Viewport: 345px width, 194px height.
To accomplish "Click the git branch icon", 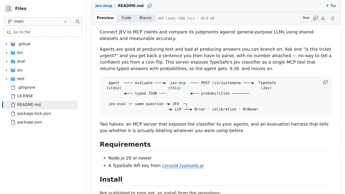I will point(10,22).
